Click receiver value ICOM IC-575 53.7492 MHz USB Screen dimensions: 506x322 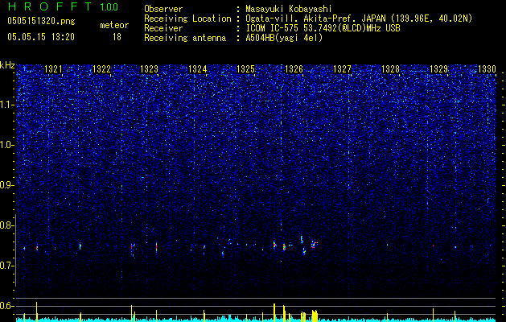pyautogui.click(x=323, y=28)
